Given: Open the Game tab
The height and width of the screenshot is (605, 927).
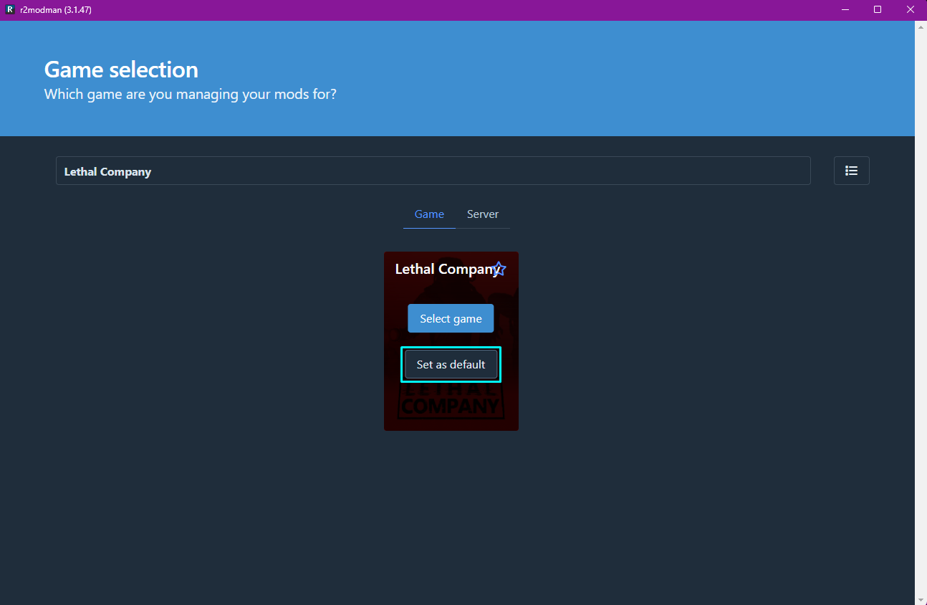Looking at the screenshot, I should (x=429, y=214).
